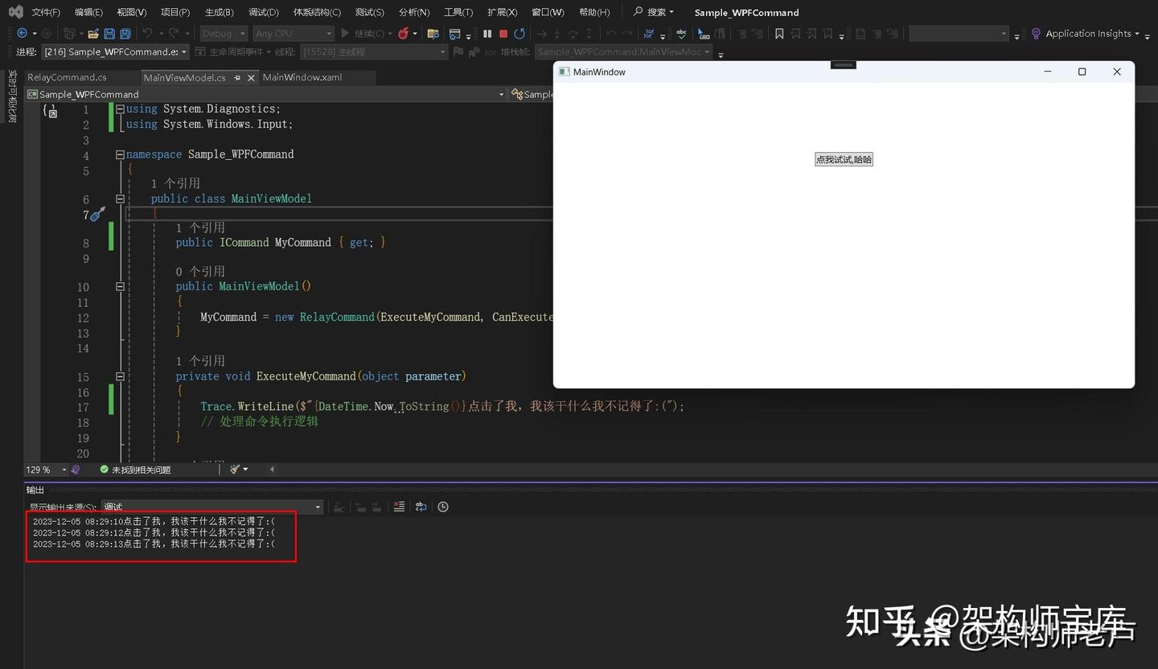Open the 129 % zoom level dropdown
The image size is (1158, 669).
coord(46,470)
